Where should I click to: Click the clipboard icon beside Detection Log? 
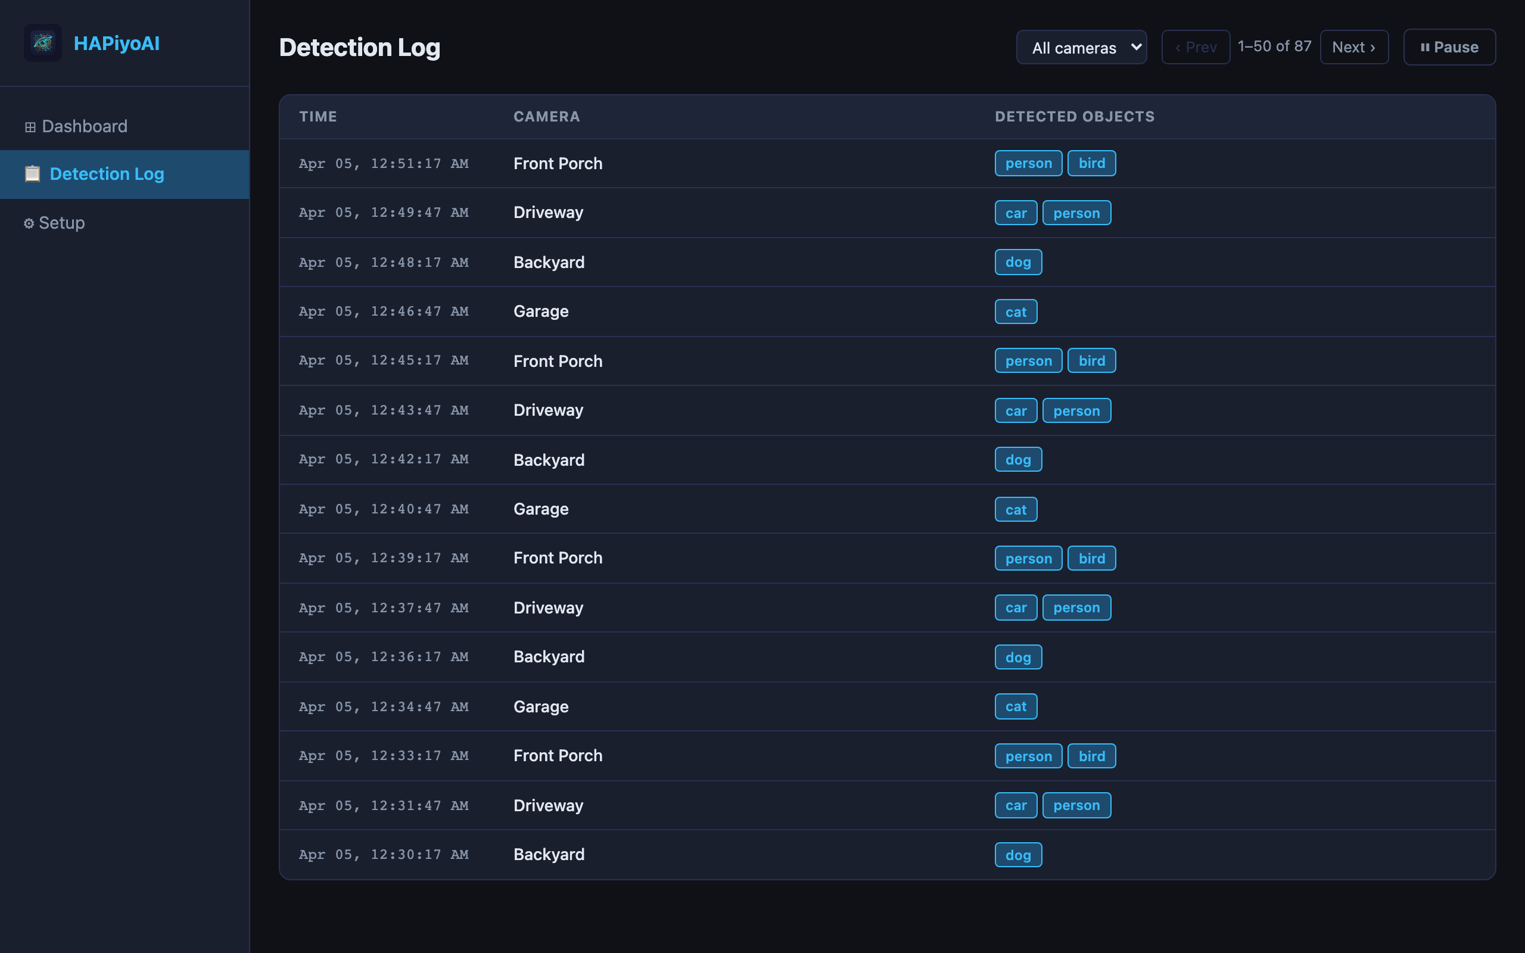tap(32, 173)
